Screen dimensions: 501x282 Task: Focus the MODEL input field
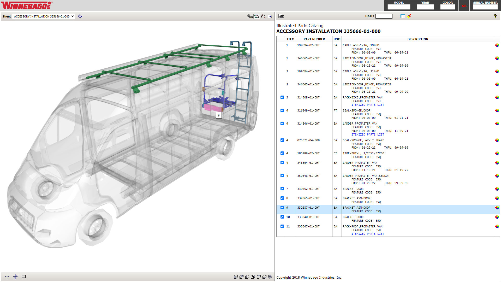tap(399, 7)
